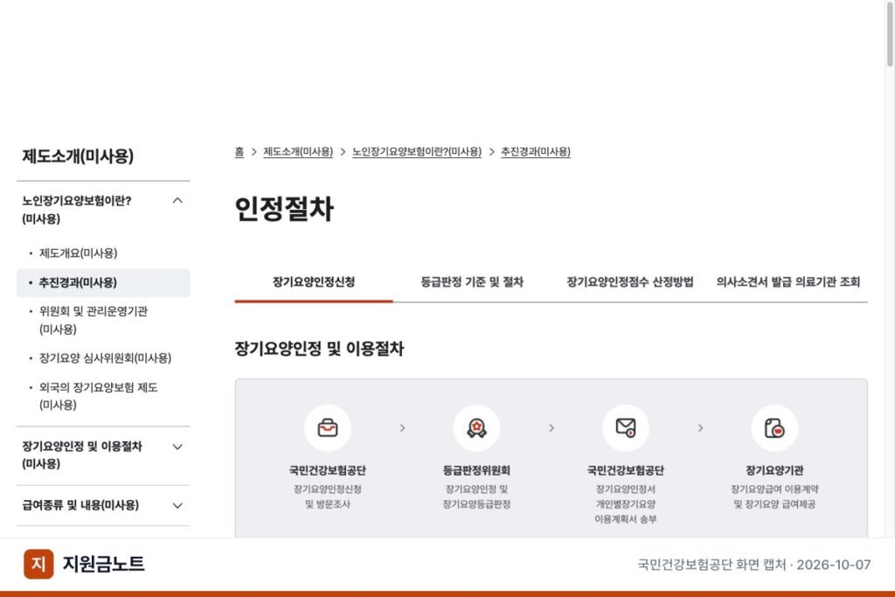Click the heart document icon above 장기요양기관
895x597 pixels.
pos(774,427)
